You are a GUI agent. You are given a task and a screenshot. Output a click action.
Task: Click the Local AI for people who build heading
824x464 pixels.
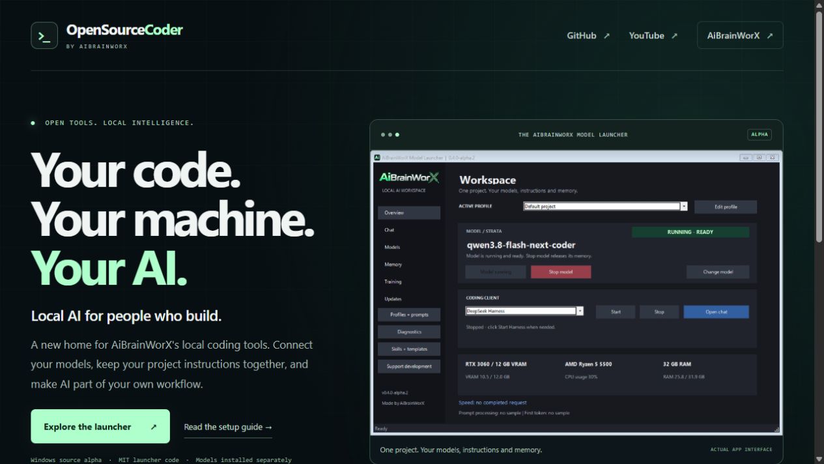click(x=126, y=316)
